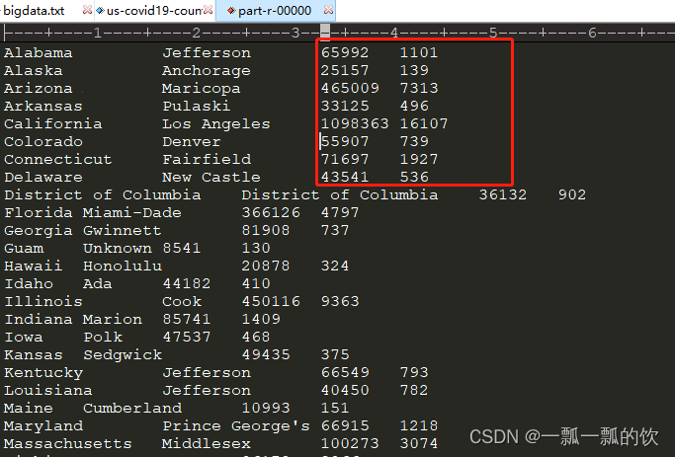Click the value 902

pos(572,194)
